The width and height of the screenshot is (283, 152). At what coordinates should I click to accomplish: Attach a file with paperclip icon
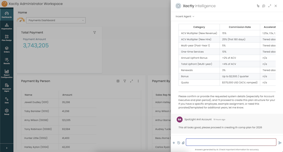[x=183, y=143]
